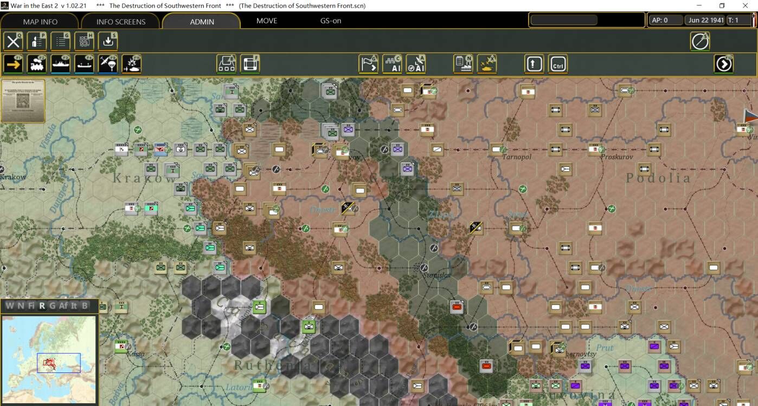This screenshot has width=758, height=406.
Task: Click the S circle-slash icon at upper right
Action: click(x=700, y=41)
